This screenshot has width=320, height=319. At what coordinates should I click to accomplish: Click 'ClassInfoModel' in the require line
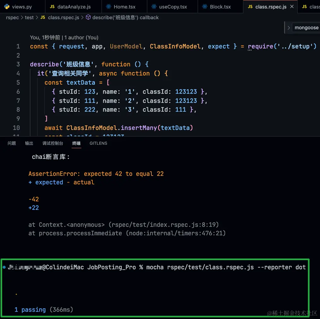tap(175, 47)
